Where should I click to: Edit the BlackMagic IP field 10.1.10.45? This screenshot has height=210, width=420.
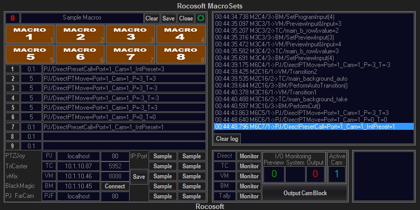(79, 186)
